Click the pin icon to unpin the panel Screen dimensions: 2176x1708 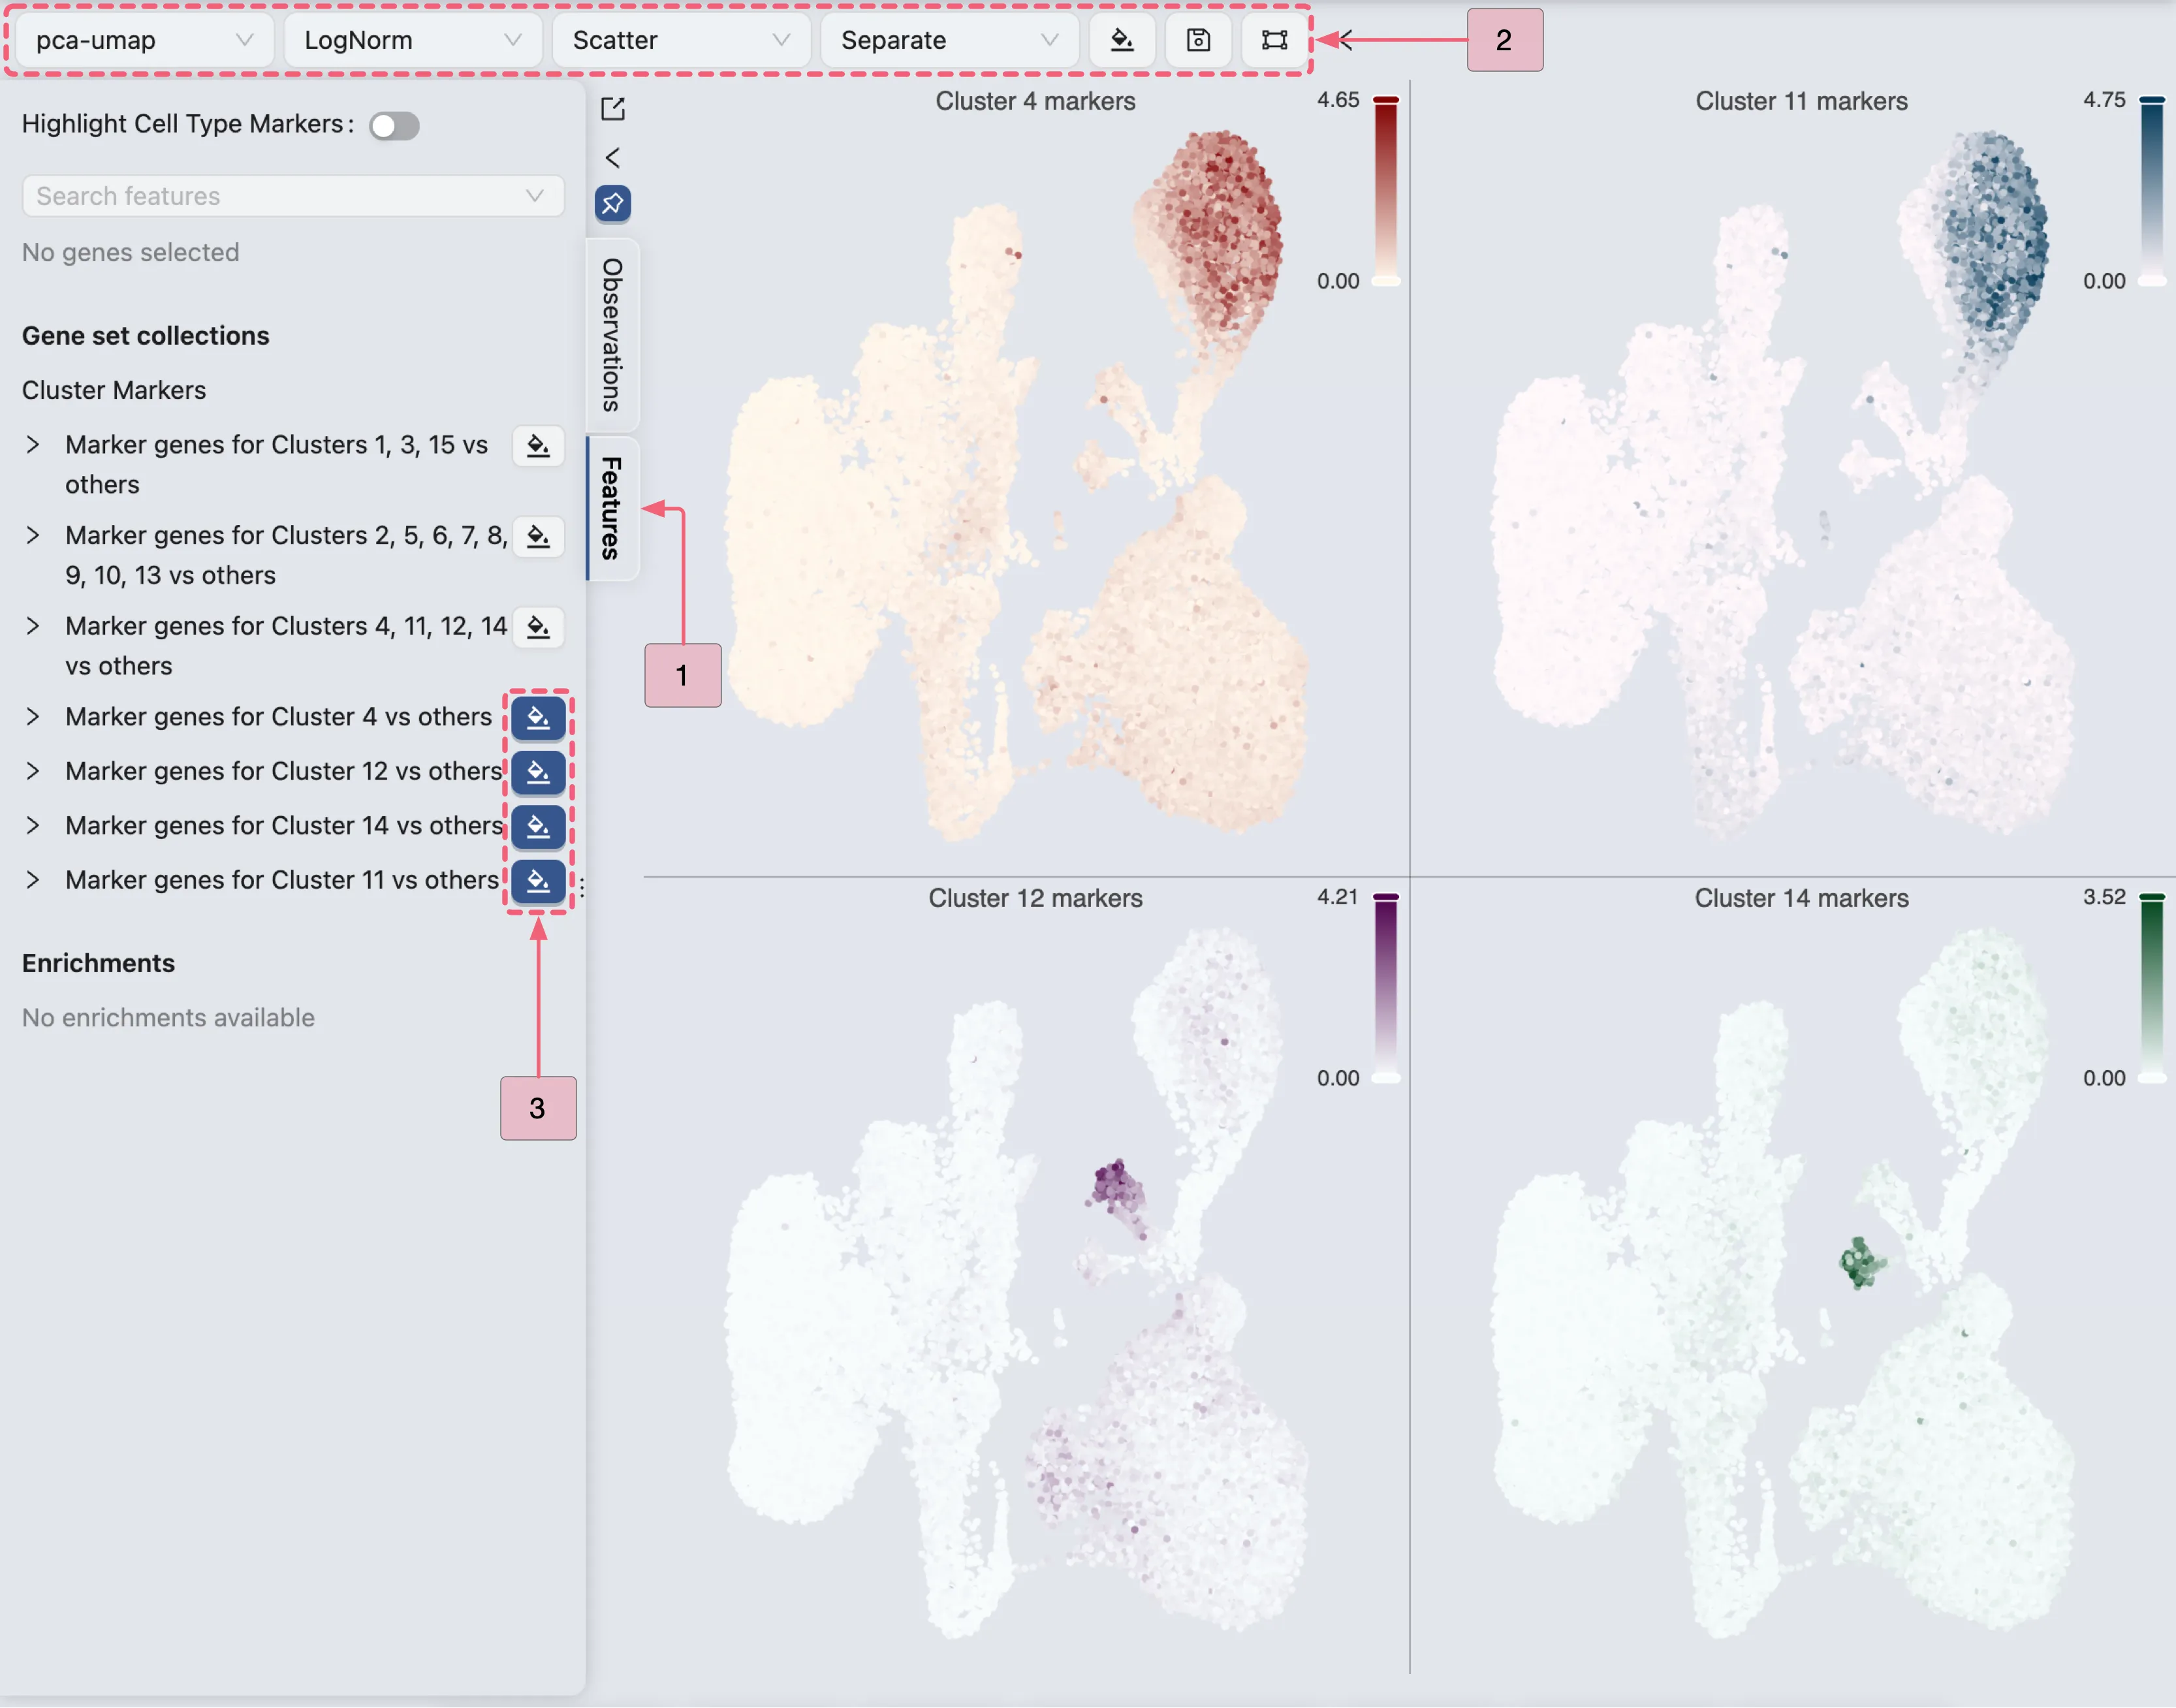tap(613, 203)
